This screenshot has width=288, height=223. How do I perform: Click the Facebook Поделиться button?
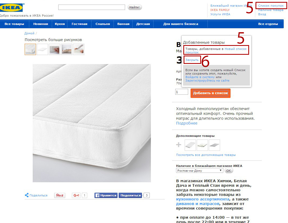[x=131, y=195]
